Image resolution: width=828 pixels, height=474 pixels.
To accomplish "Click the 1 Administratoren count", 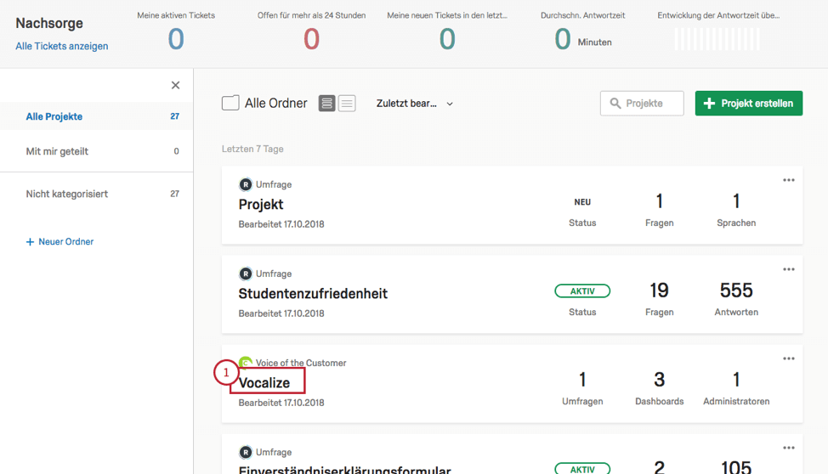I will [736, 380].
